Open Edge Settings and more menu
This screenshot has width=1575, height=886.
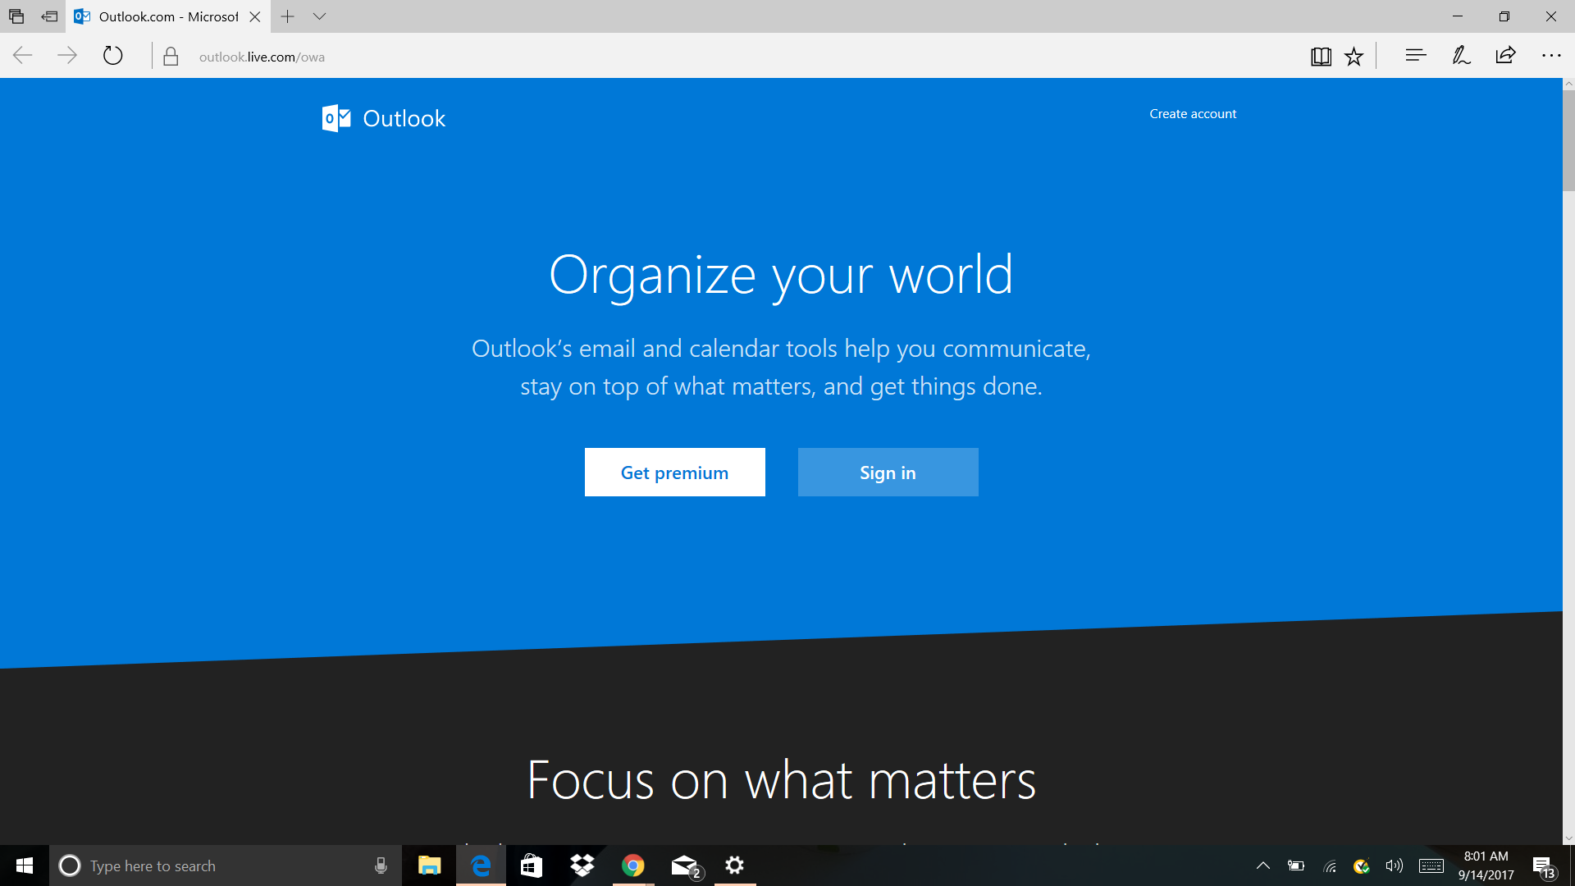coord(1550,56)
